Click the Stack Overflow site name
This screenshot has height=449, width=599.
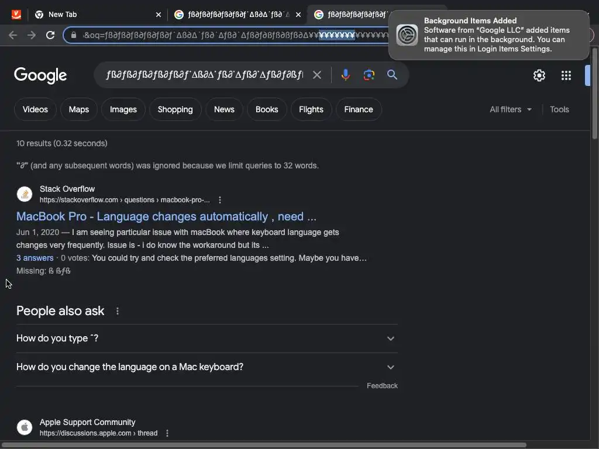click(x=67, y=189)
